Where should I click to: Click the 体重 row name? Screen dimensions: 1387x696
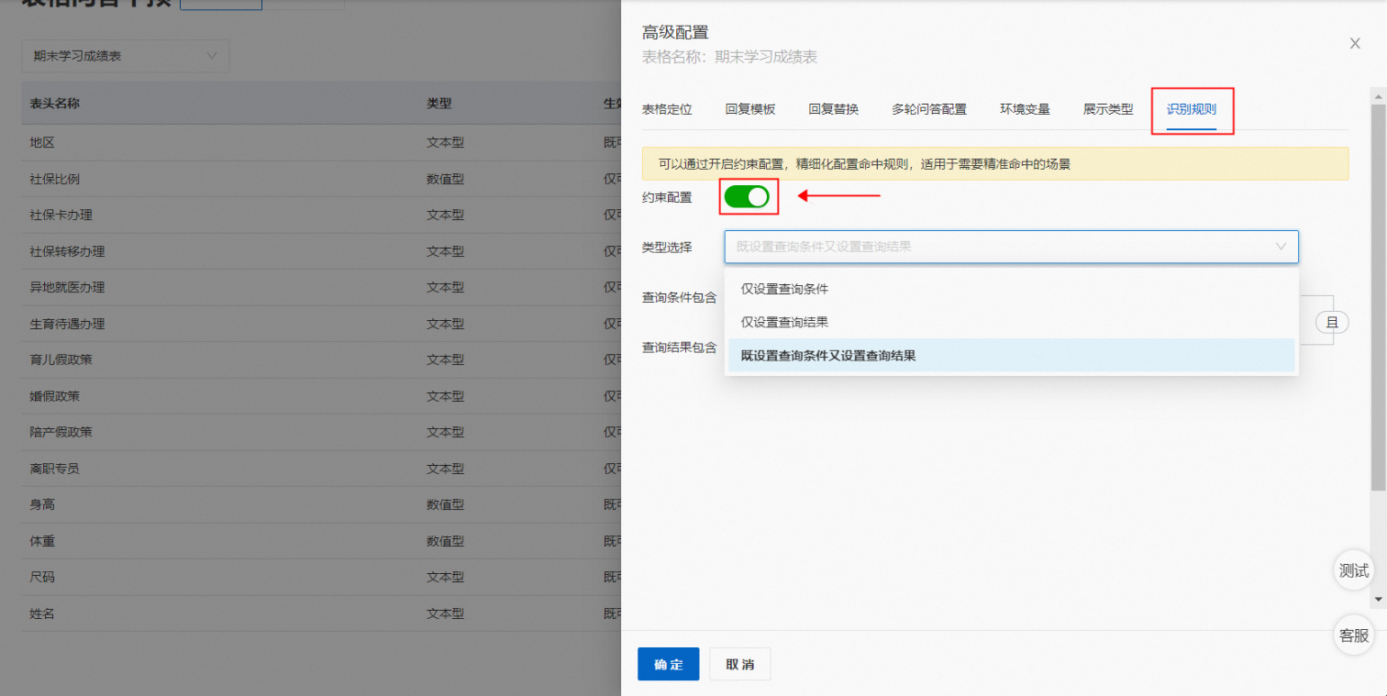click(x=42, y=541)
